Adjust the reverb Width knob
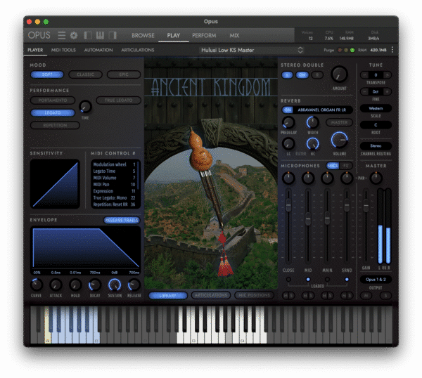Screen dimensions: 422x378 pyautogui.click(x=312, y=122)
